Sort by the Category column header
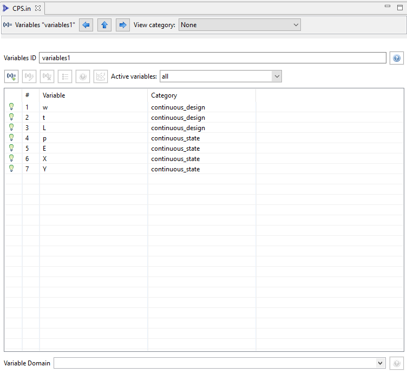This screenshot has width=407, height=373. (164, 95)
